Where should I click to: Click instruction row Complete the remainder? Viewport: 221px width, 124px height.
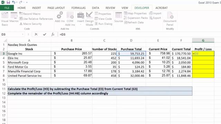pyautogui.click(x=100, y=93)
